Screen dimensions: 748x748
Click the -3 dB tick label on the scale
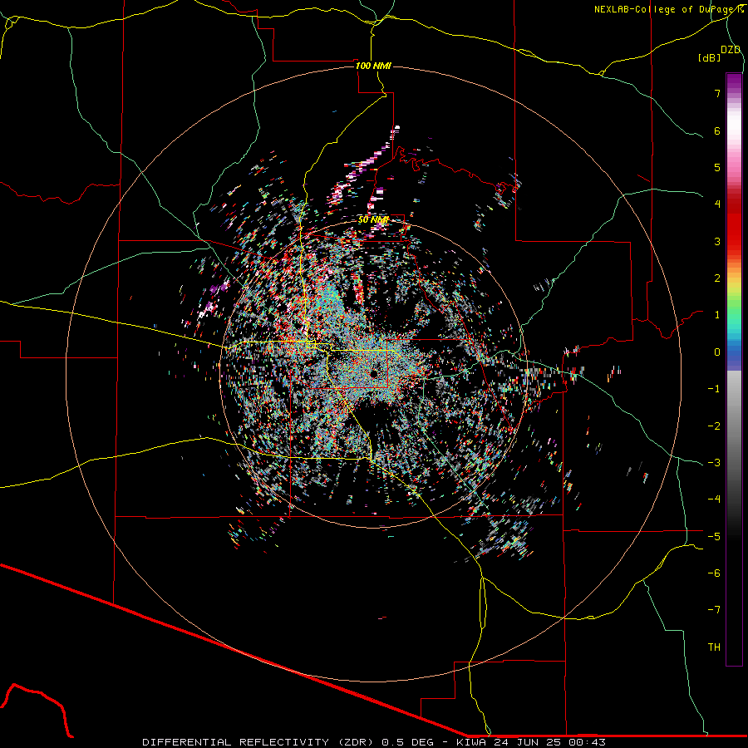coord(714,462)
